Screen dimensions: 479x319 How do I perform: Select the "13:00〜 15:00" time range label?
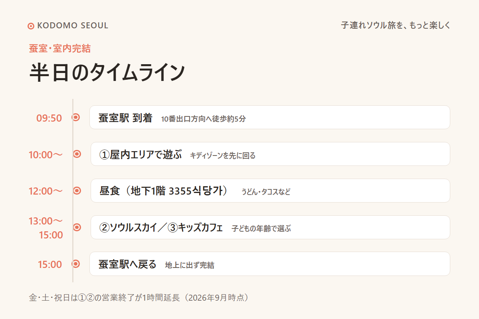coord(46,228)
